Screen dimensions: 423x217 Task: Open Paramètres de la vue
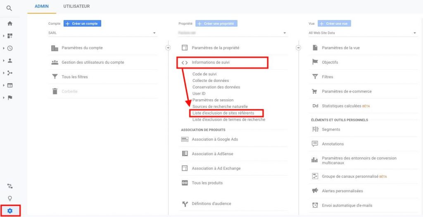tap(340, 48)
